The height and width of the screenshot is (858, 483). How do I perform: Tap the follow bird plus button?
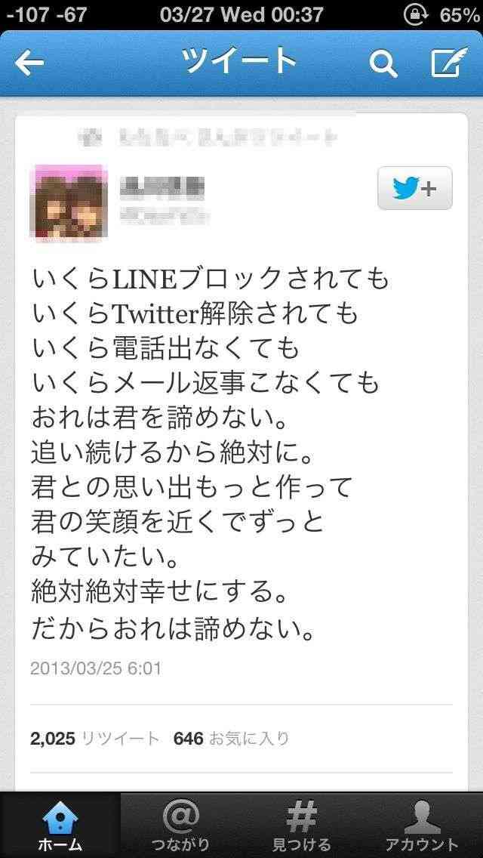tap(414, 188)
